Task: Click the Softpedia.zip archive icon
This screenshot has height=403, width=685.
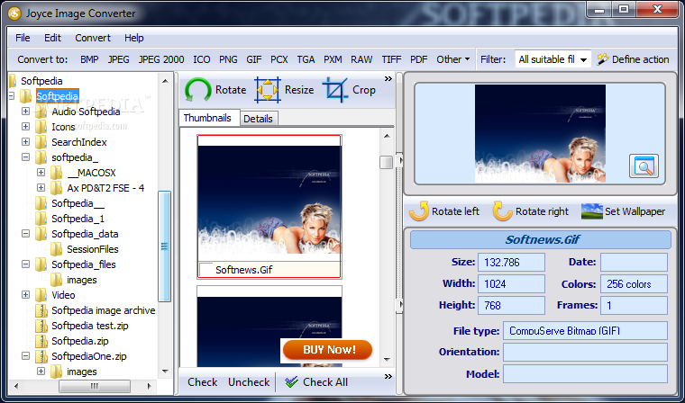Action: (41, 341)
